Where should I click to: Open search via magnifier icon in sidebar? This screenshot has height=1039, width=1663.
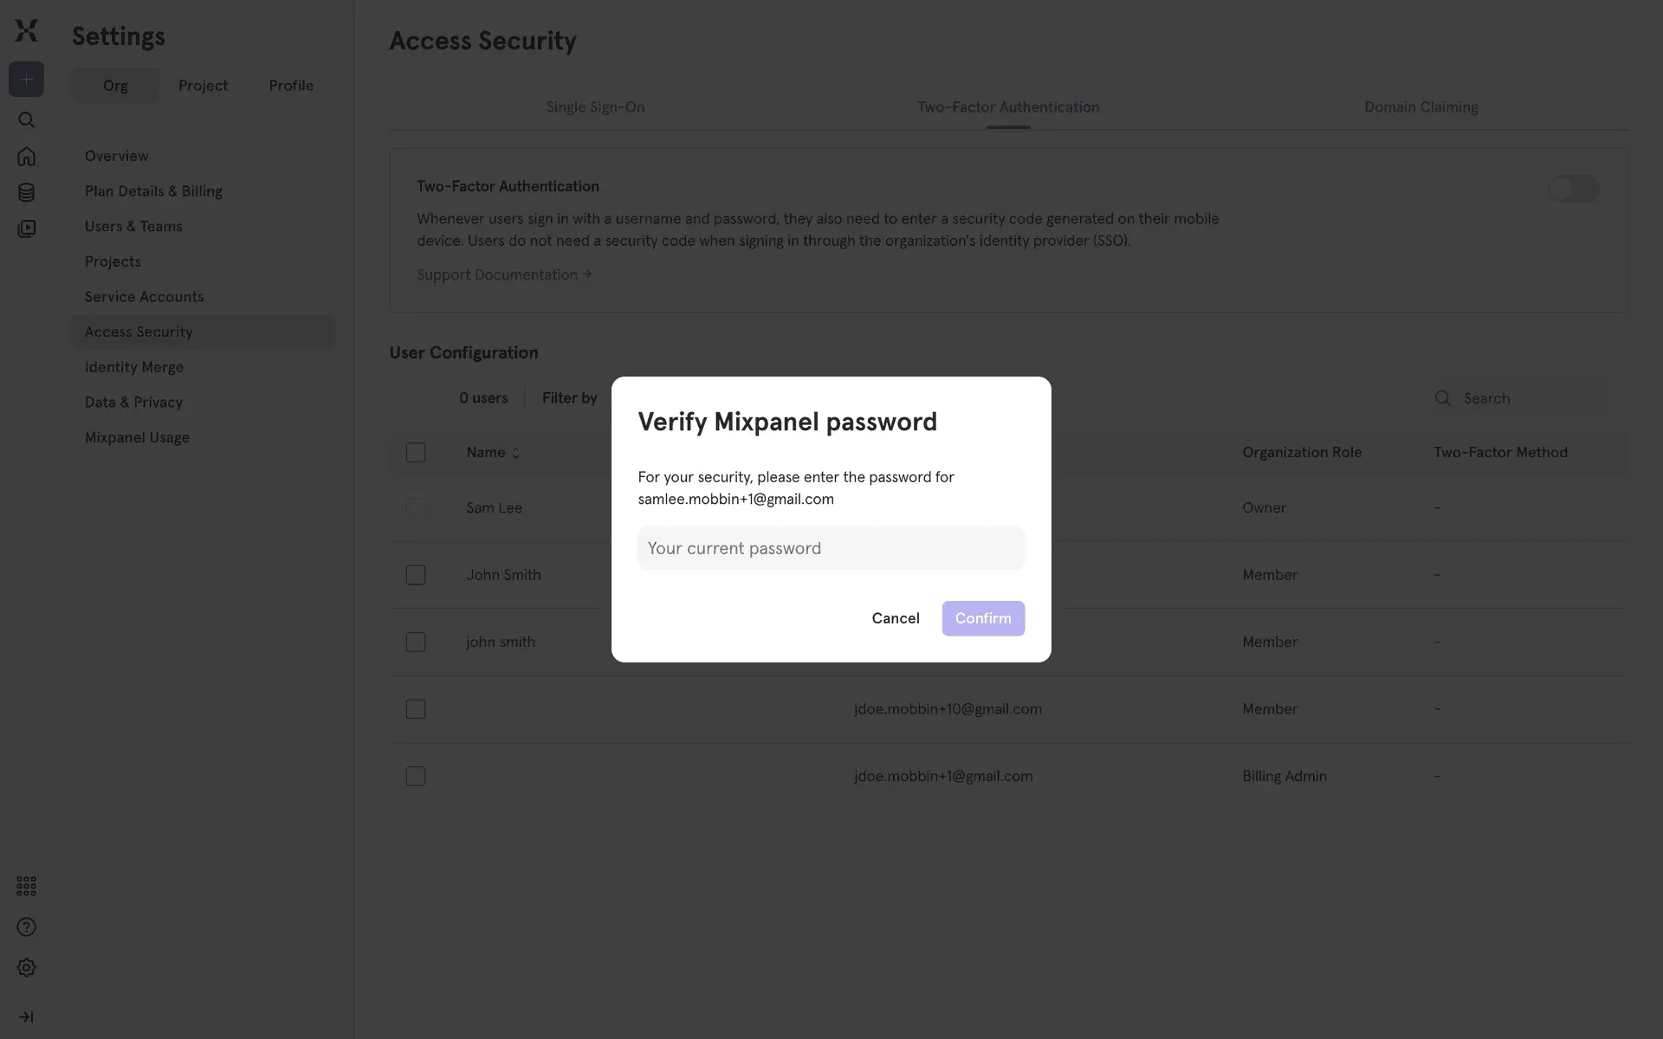click(x=26, y=120)
